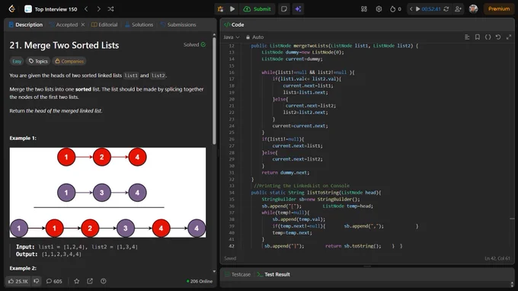Reset the timer refresh icon
This screenshot has height=291, width=518.
tap(446, 9)
